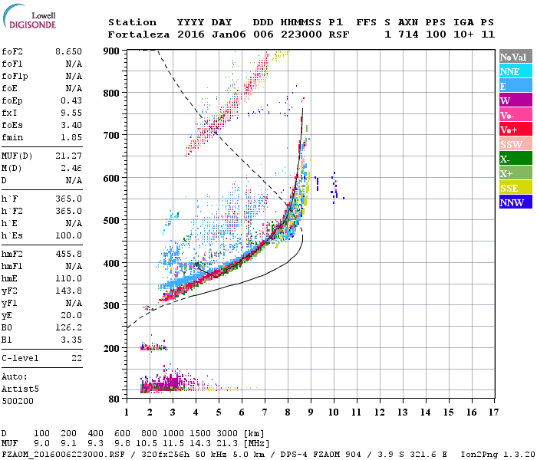The width and height of the screenshot is (537, 460).
Task: Click the 10 MHz frequency axis label
Action: 334,412
